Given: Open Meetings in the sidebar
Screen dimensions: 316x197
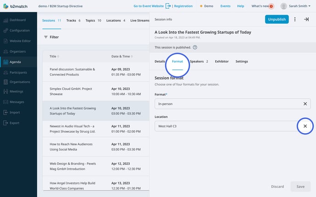Looking at the screenshot, I should click(17, 91).
